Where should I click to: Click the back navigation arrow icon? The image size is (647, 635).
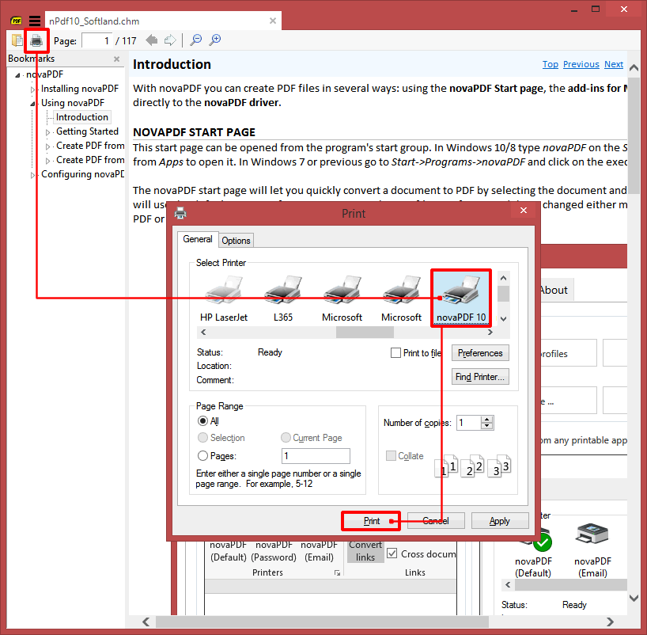[152, 40]
